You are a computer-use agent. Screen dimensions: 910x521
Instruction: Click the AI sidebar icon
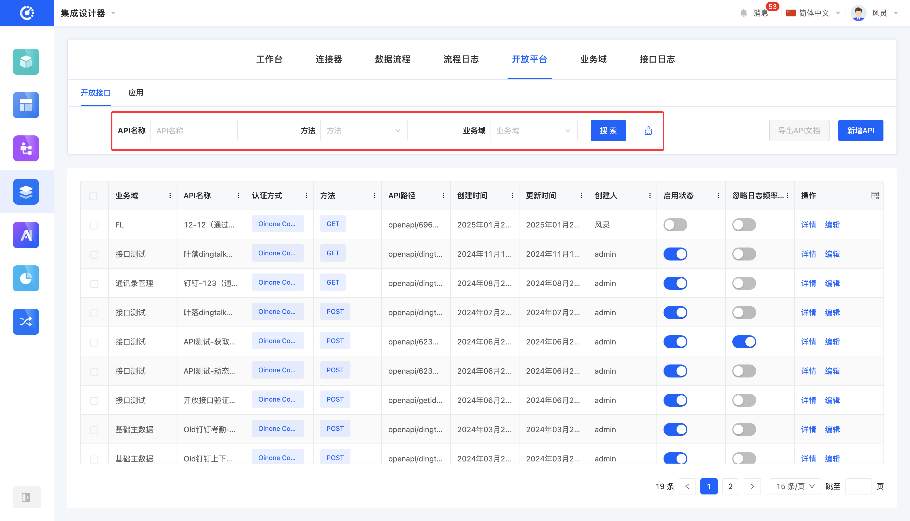(x=26, y=235)
